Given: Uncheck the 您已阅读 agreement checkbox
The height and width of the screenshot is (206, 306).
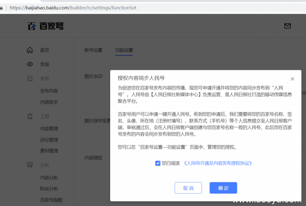Looking at the screenshot, I should (x=158, y=163).
